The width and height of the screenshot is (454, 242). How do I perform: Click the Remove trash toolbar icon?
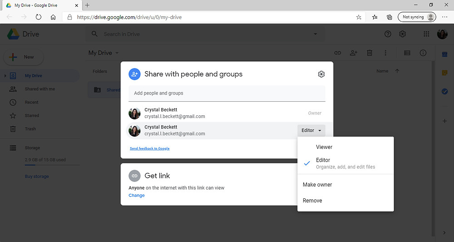tap(370, 53)
